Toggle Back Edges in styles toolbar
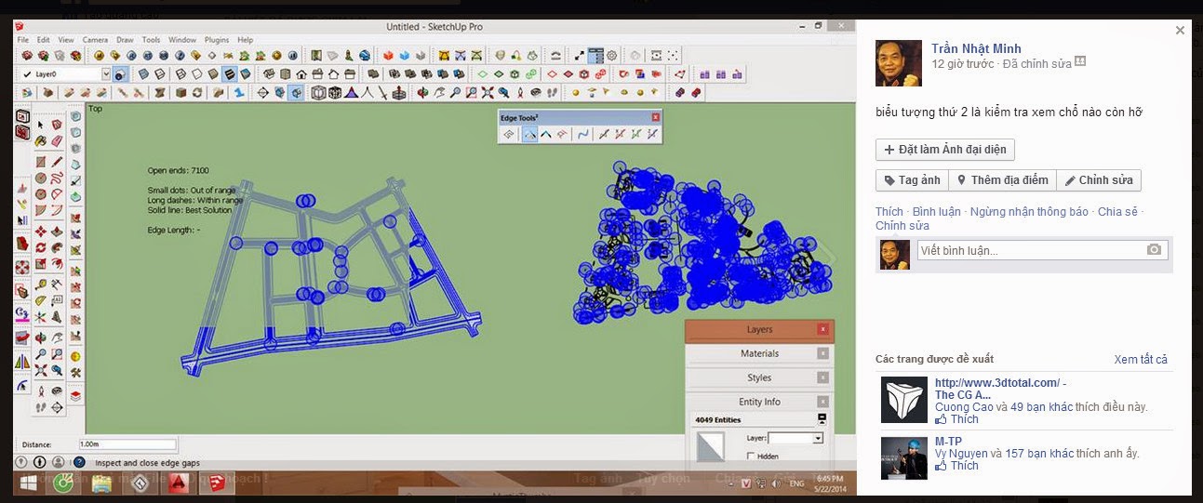Screen dimensions: 1203x503 (160, 73)
